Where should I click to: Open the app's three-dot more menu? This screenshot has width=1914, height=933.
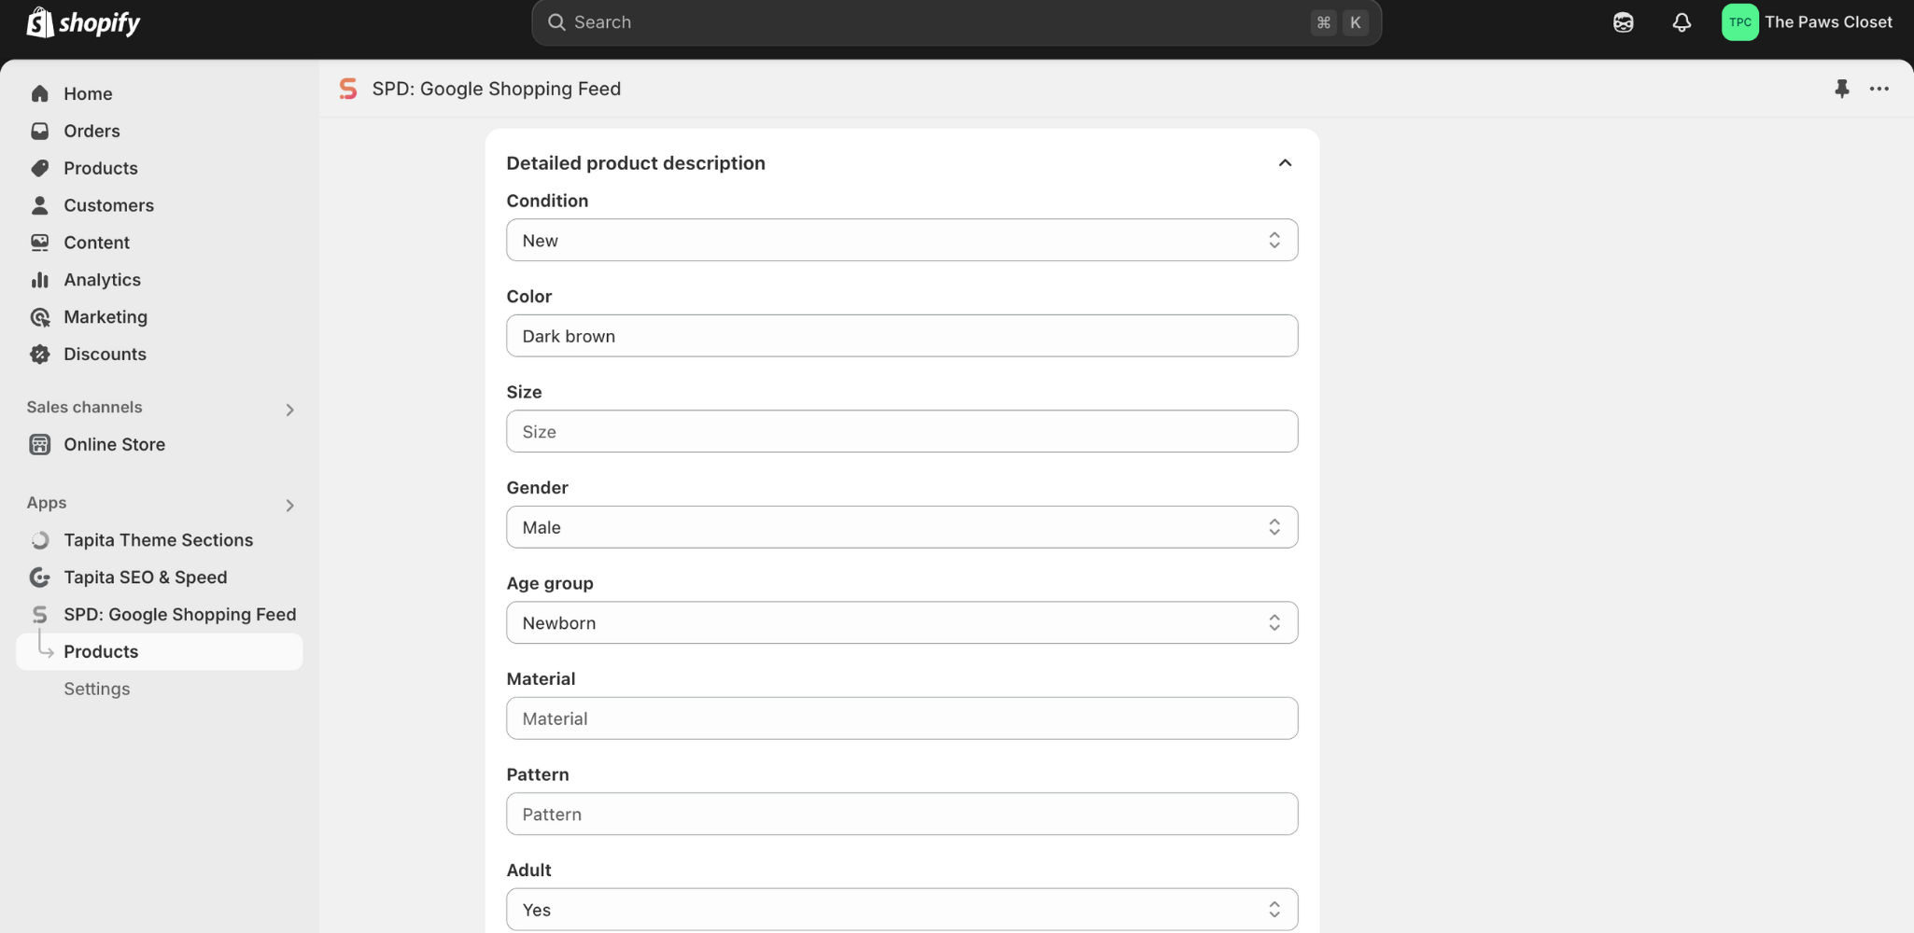(1879, 89)
